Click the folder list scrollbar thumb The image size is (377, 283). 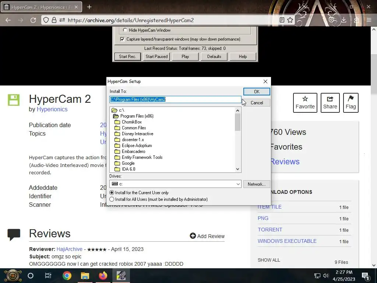click(x=237, y=122)
